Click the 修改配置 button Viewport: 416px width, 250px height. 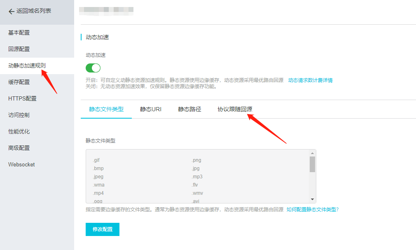(103, 229)
